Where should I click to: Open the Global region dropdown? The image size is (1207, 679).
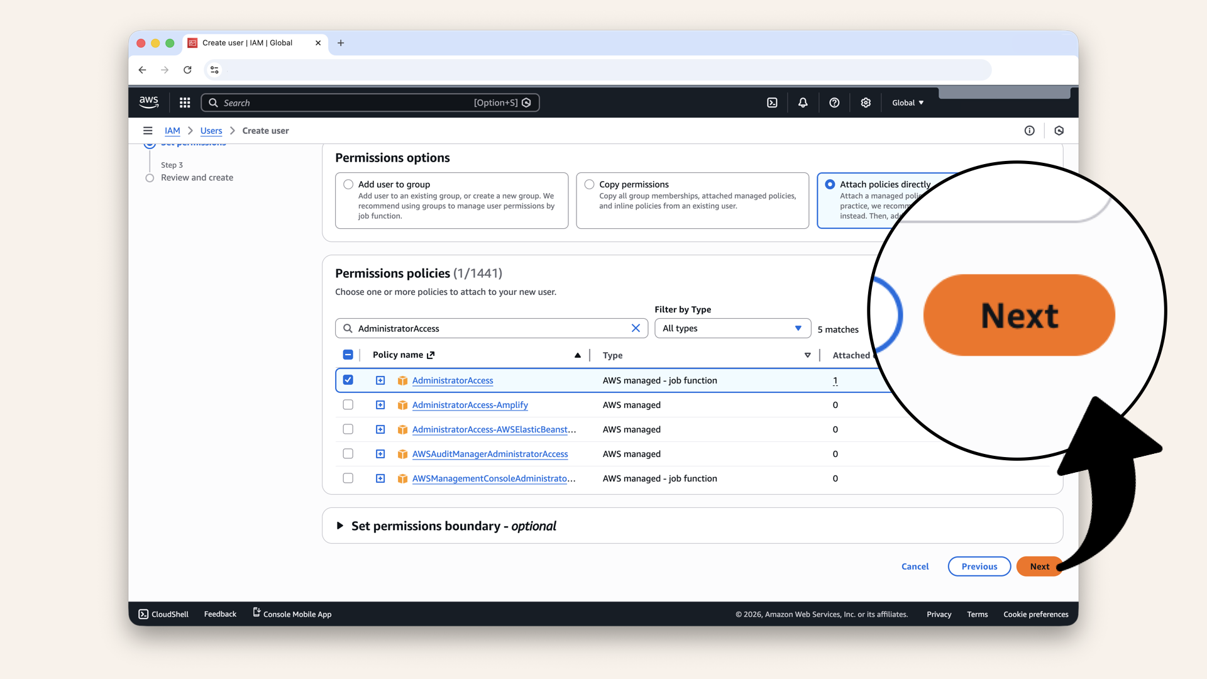tap(907, 102)
